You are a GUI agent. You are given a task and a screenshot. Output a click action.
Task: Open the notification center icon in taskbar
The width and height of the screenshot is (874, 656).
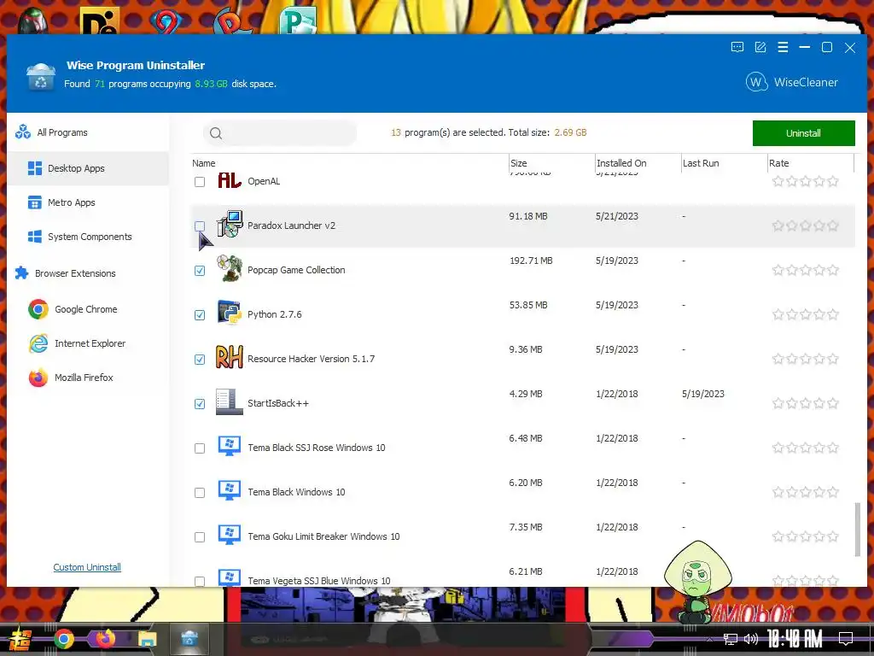[x=846, y=638]
